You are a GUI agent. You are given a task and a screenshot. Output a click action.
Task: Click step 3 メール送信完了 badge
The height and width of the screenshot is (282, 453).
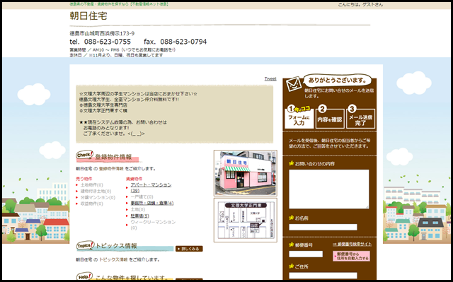pos(360,117)
